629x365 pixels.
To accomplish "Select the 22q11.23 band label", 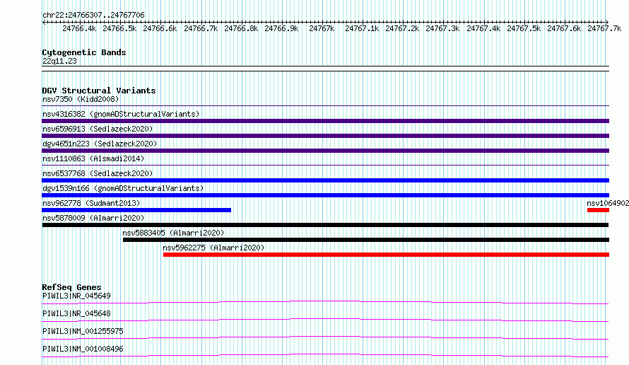I will [59, 61].
